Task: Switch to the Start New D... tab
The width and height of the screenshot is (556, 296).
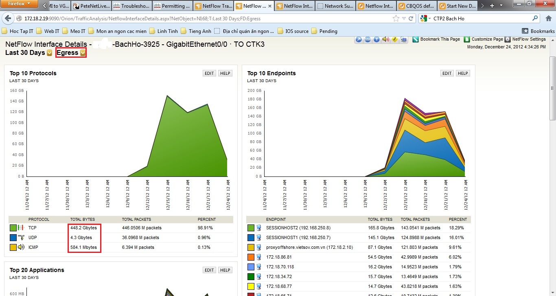Action: (x=457, y=6)
